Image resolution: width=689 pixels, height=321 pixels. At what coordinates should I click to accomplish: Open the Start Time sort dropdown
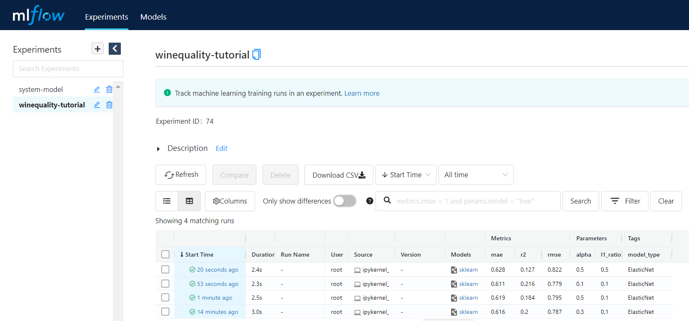tap(406, 175)
